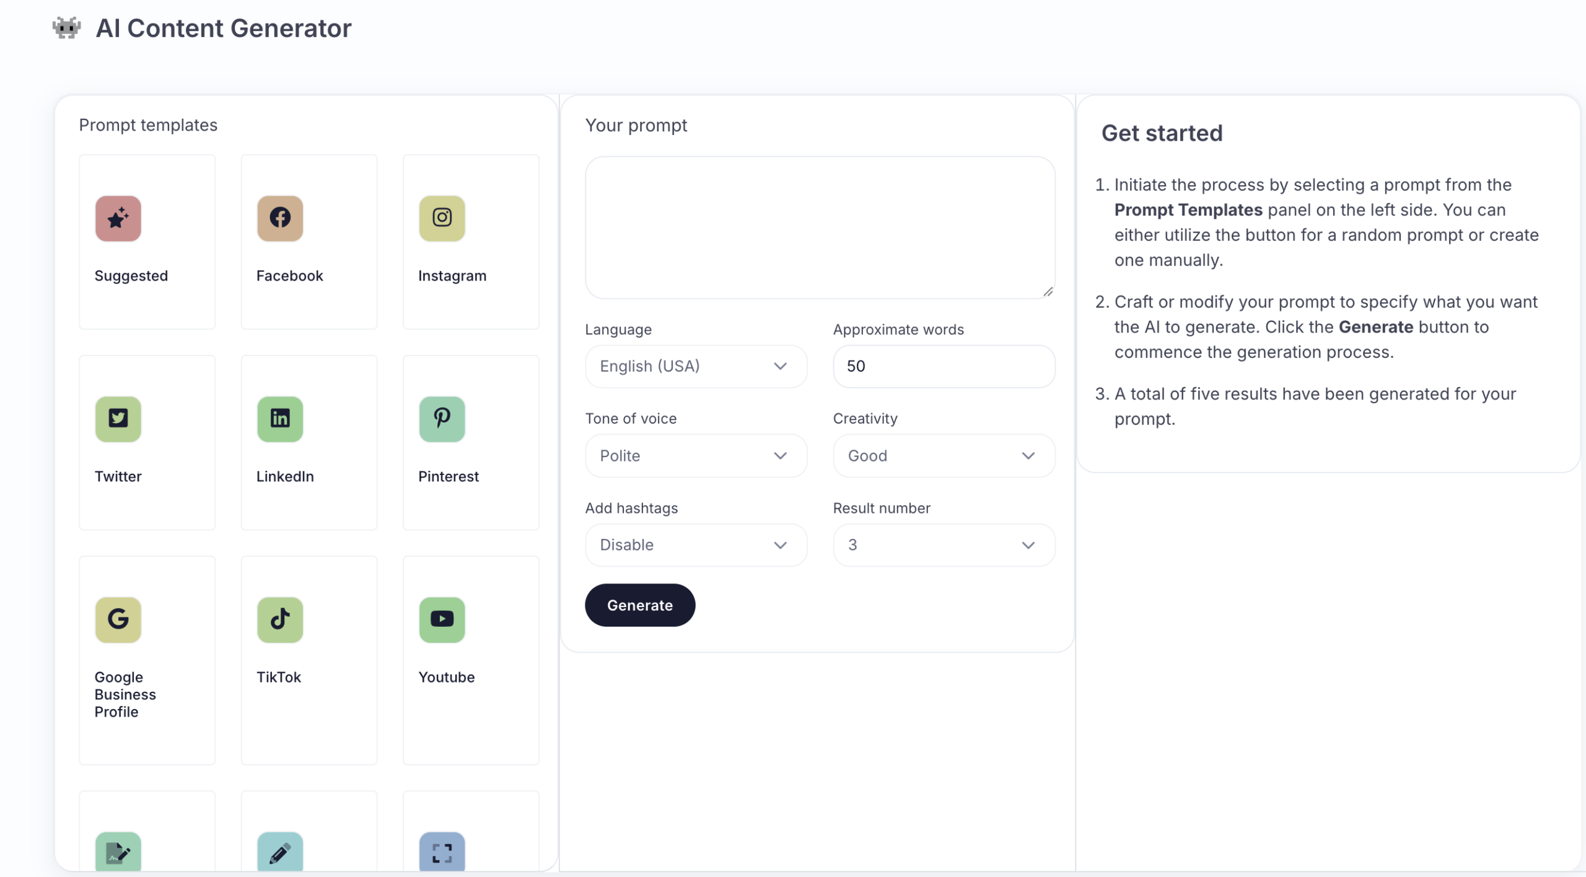Click the pencil icon template
The image size is (1586, 877).
pyautogui.click(x=280, y=852)
